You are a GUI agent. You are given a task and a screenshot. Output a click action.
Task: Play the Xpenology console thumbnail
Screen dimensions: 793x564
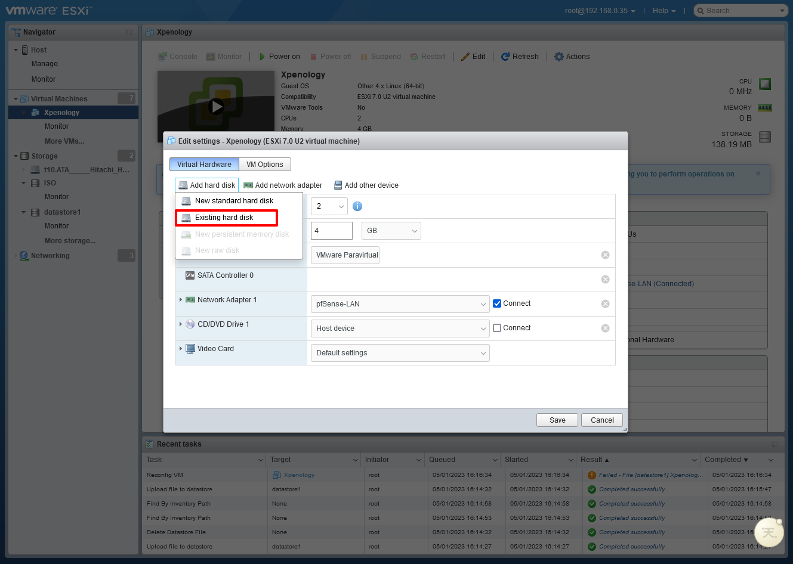point(216,107)
